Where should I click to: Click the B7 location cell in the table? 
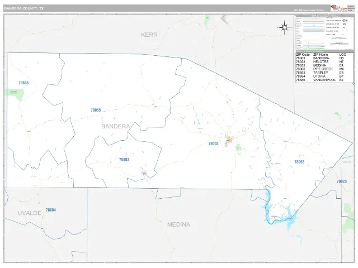(x=341, y=76)
